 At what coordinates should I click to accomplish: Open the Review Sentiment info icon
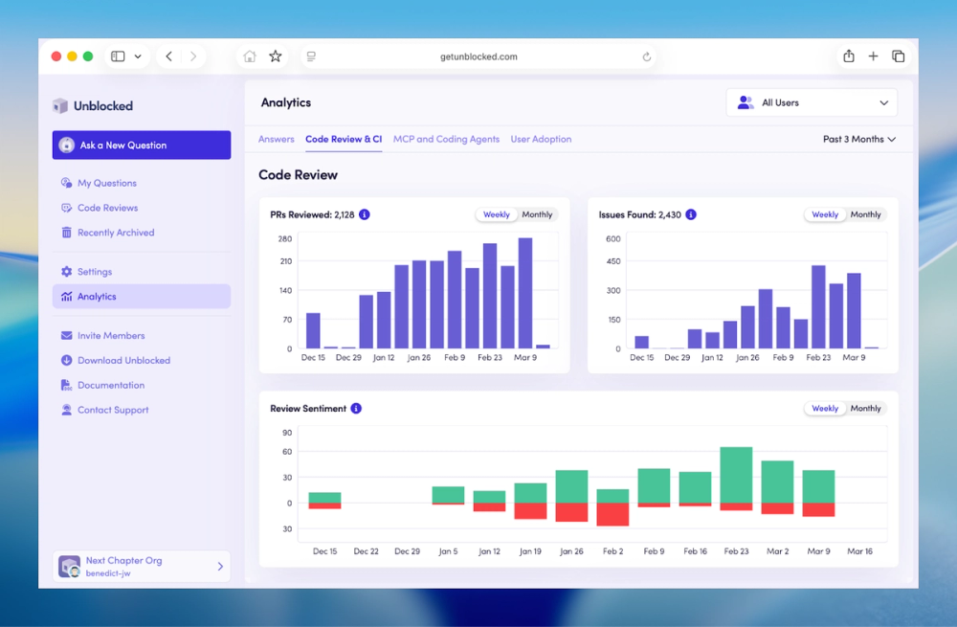tap(356, 408)
